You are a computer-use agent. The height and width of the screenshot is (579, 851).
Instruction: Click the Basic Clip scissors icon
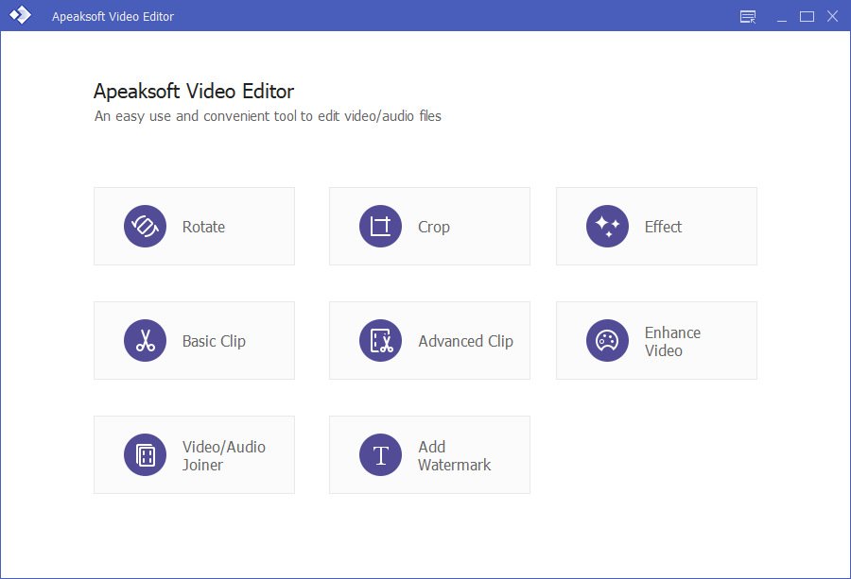pos(145,340)
